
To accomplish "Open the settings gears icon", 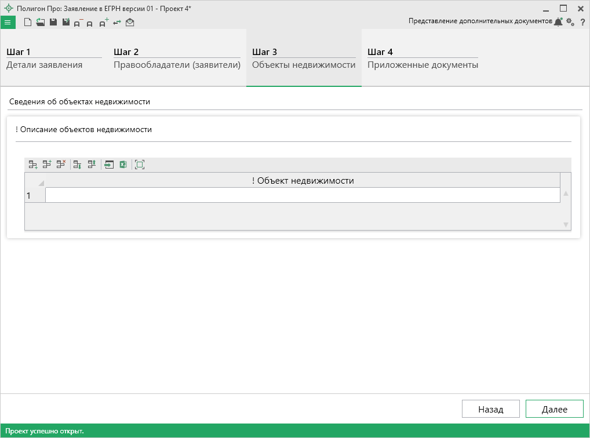I will coord(570,22).
